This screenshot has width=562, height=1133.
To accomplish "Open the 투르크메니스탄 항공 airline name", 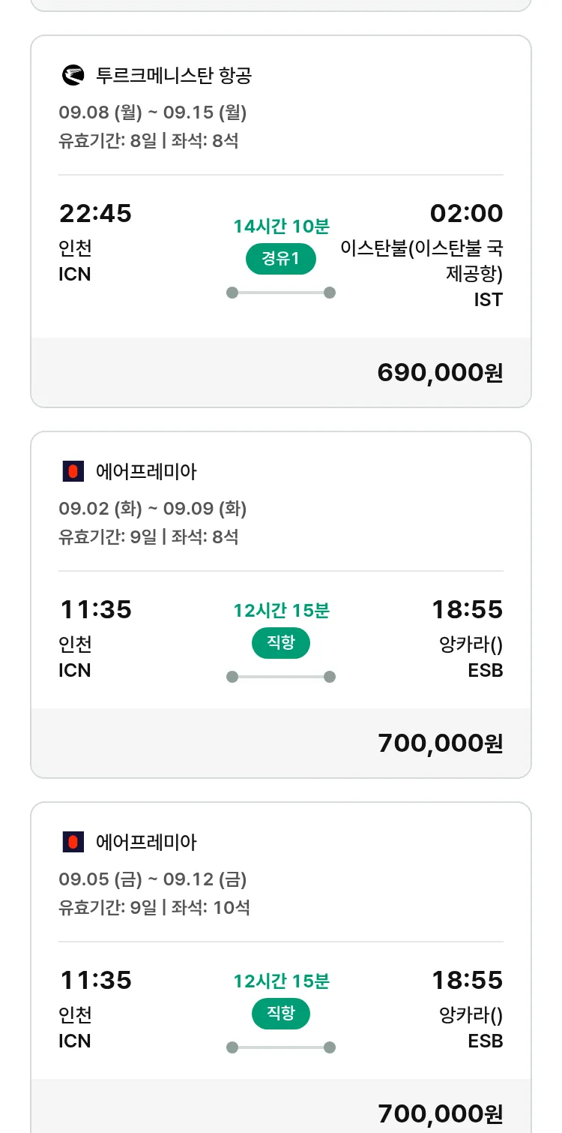I will 174,75.
